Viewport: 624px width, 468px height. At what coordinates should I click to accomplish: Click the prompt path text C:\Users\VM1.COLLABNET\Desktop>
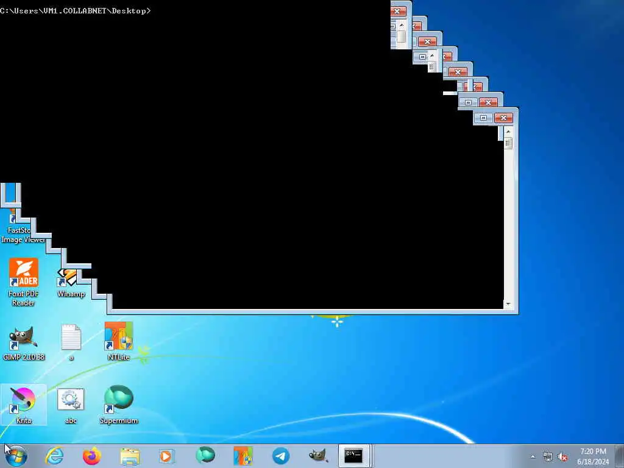[75, 11]
